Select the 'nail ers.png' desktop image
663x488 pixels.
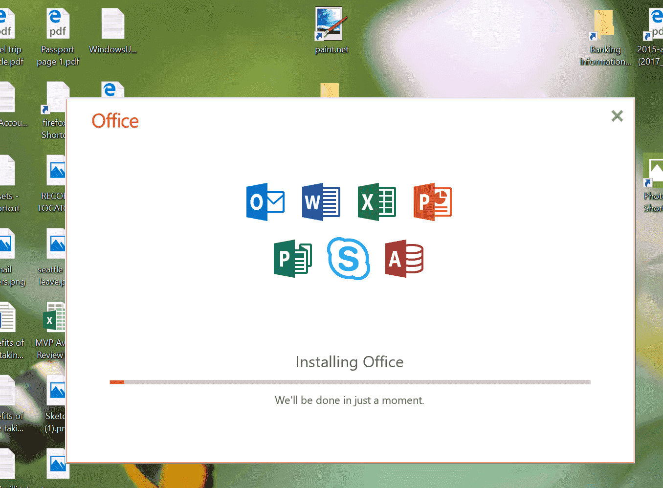(12, 257)
